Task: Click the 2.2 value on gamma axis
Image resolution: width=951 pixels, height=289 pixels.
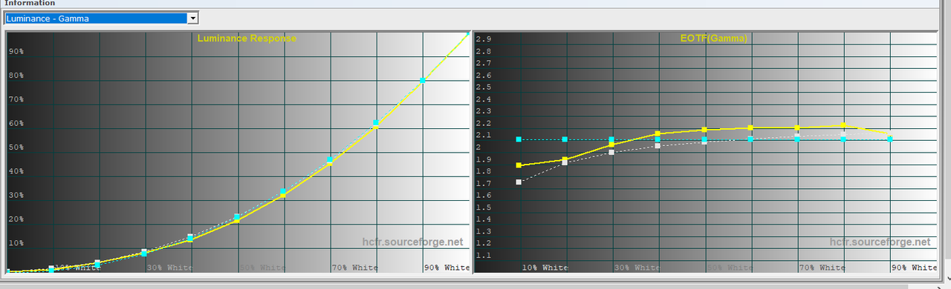Action: (484, 123)
